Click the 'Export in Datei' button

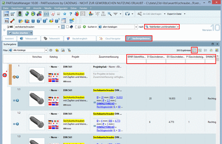point(174,14)
